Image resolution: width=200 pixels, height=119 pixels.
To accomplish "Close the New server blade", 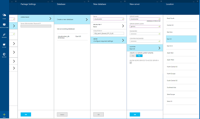I will [x=161, y=1].
